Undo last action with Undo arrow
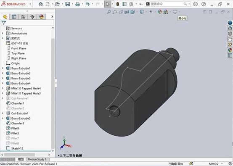This screenshot has width=233, height=166. (x=87, y=4)
